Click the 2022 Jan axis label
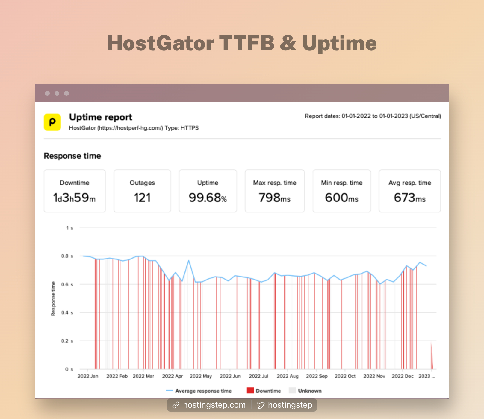484x419 pixels. 88,376
